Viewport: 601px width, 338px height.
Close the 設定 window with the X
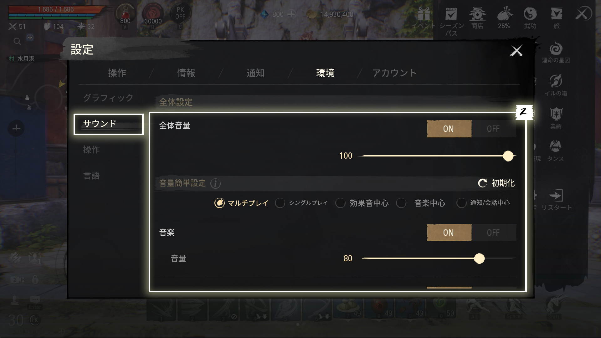[516, 50]
